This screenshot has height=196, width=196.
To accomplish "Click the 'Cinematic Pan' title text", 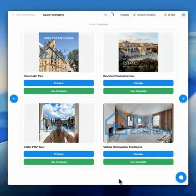I will pos(33,76).
